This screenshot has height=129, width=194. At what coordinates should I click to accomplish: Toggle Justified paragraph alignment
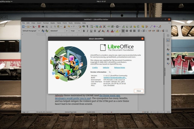pyautogui.click(x=134, y=31)
